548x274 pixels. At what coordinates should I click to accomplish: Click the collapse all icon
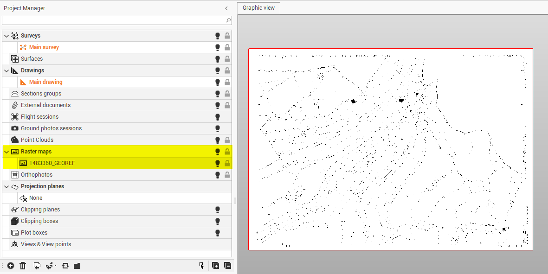pyautogui.click(x=227, y=266)
